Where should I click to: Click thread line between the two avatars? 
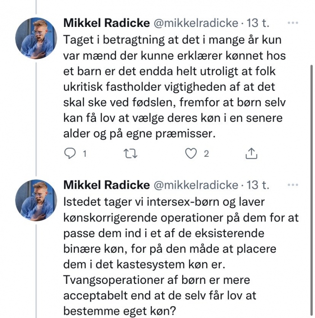[x=36, y=119]
